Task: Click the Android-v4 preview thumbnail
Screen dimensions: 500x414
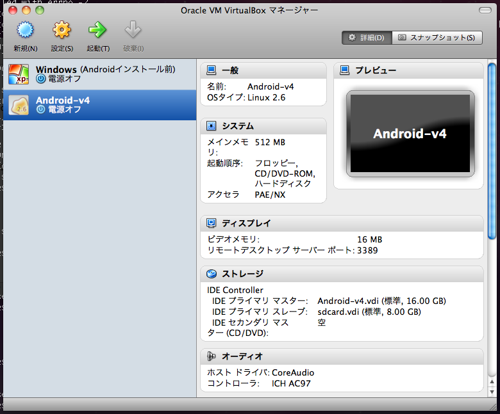Action: (410, 134)
